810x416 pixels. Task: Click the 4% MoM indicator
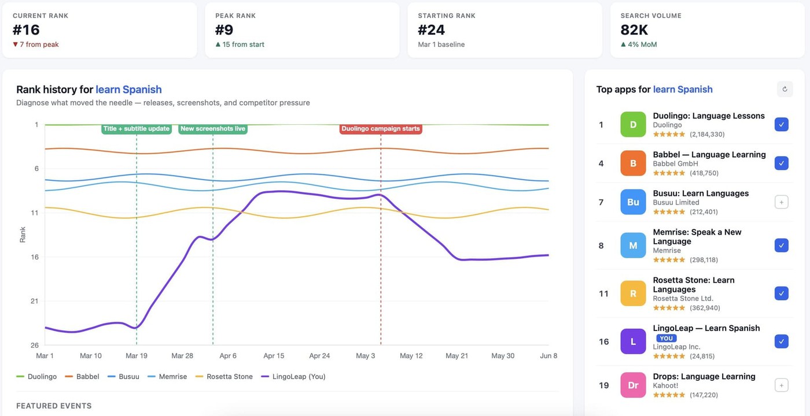(639, 44)
